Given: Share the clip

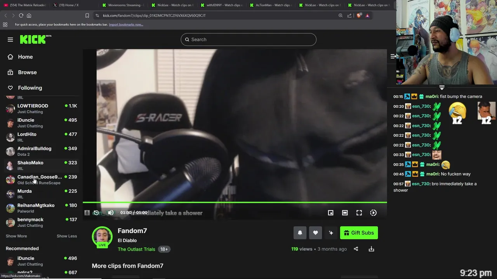Looking at the screenshot, I should click(x=356, y=249).
